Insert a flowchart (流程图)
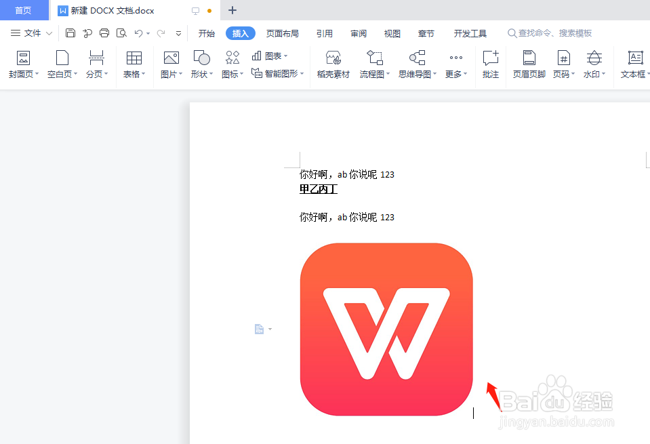This screenshot has width=650, height=444. coord(375,64)
